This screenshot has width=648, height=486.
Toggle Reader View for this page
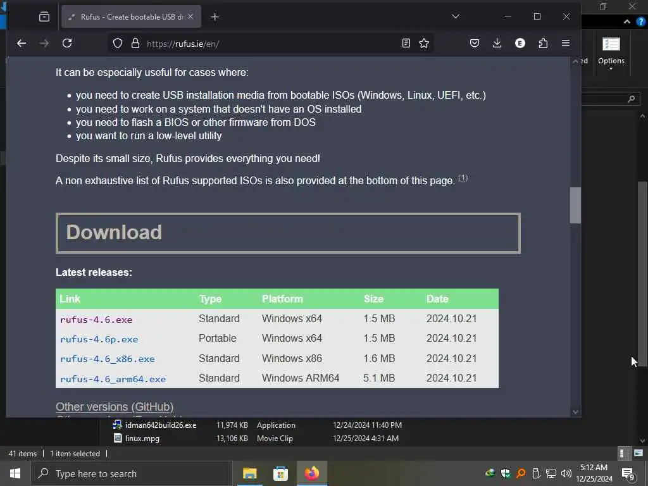[406, 44]
